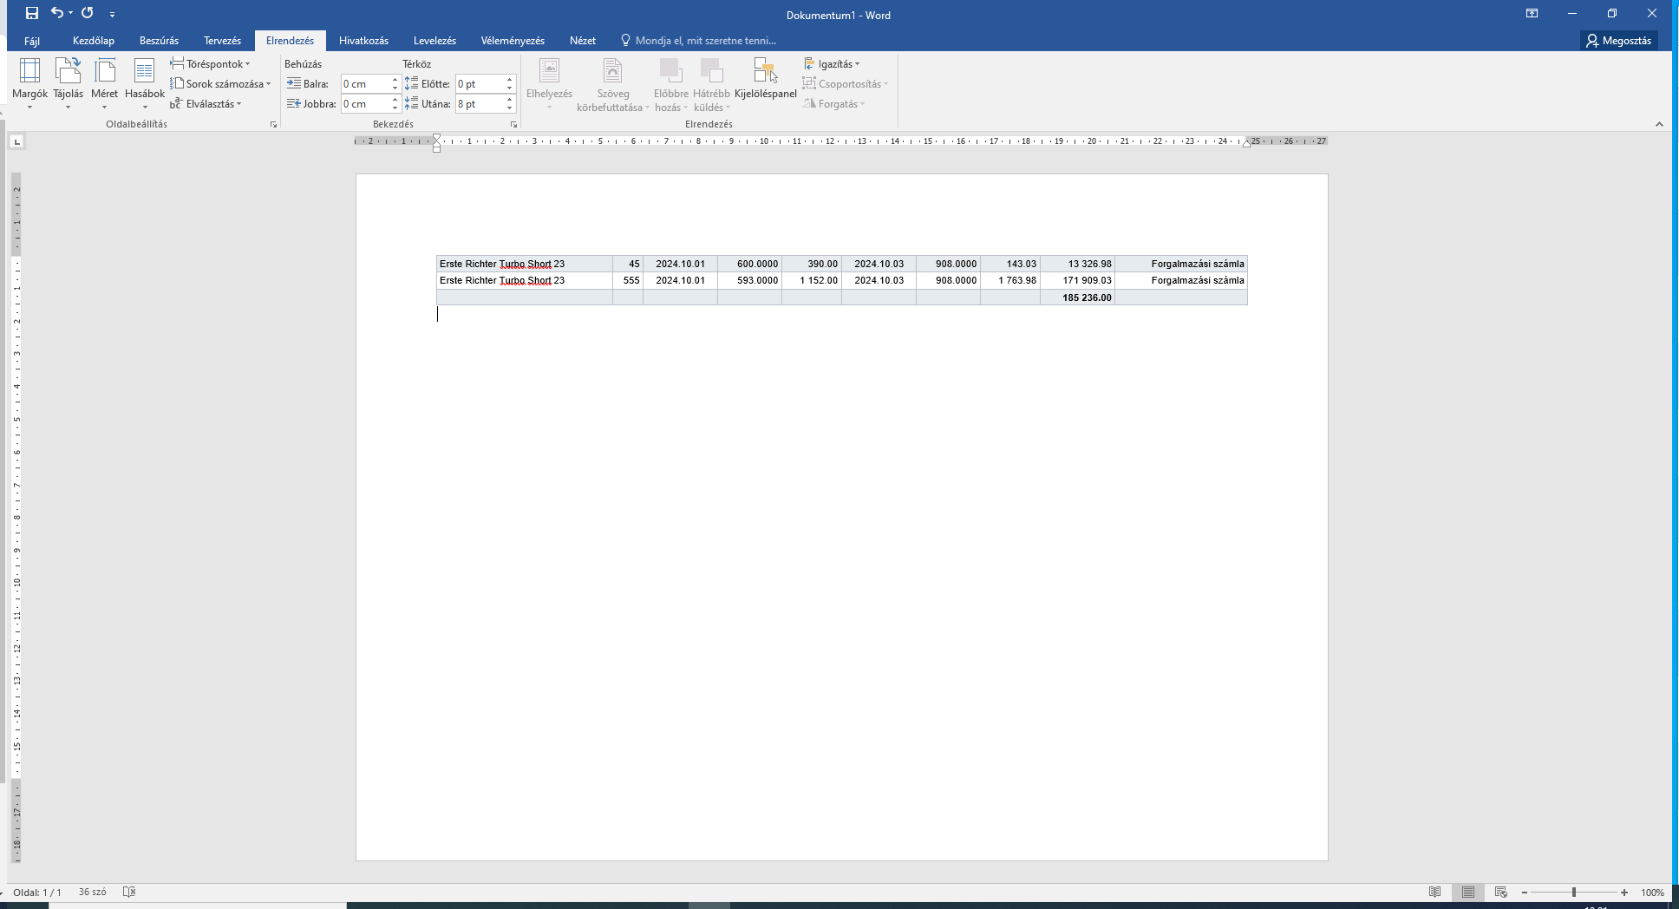This screenshot has width=1679, height=909.
Task: Decrease the Utána spacing with down arrow
Action: click(x=509, y=108)
